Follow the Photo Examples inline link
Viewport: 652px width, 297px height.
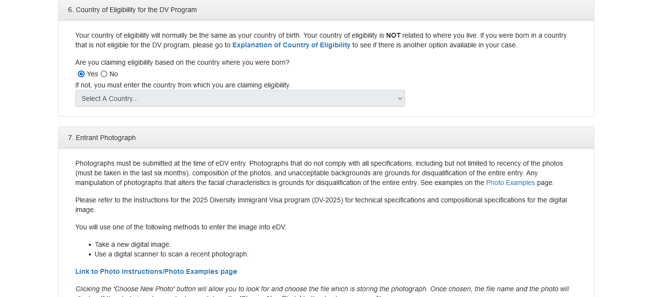[x=510, y=183]
